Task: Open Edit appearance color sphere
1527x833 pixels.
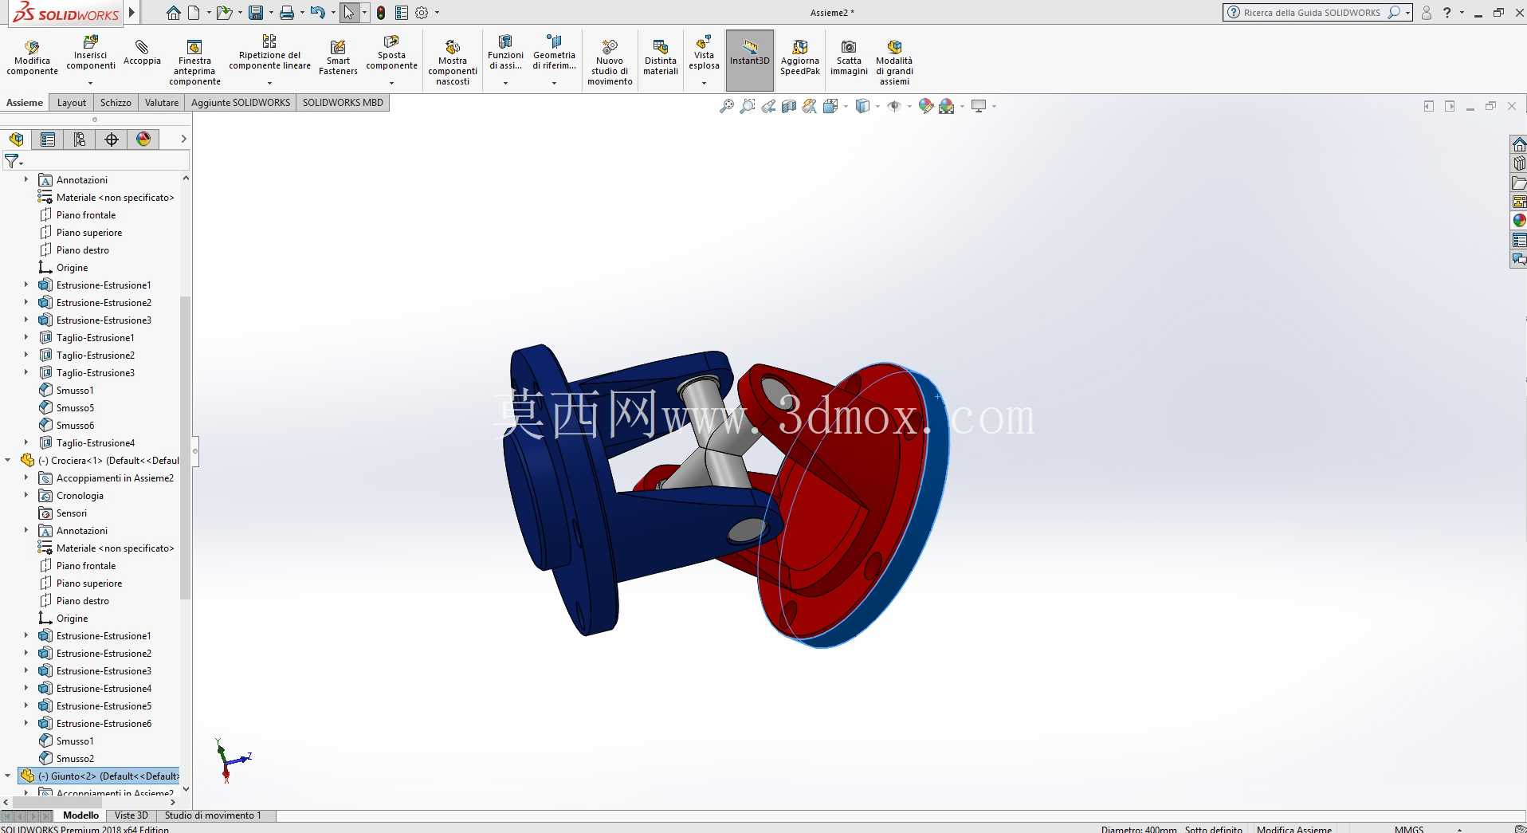Action: 925,106
